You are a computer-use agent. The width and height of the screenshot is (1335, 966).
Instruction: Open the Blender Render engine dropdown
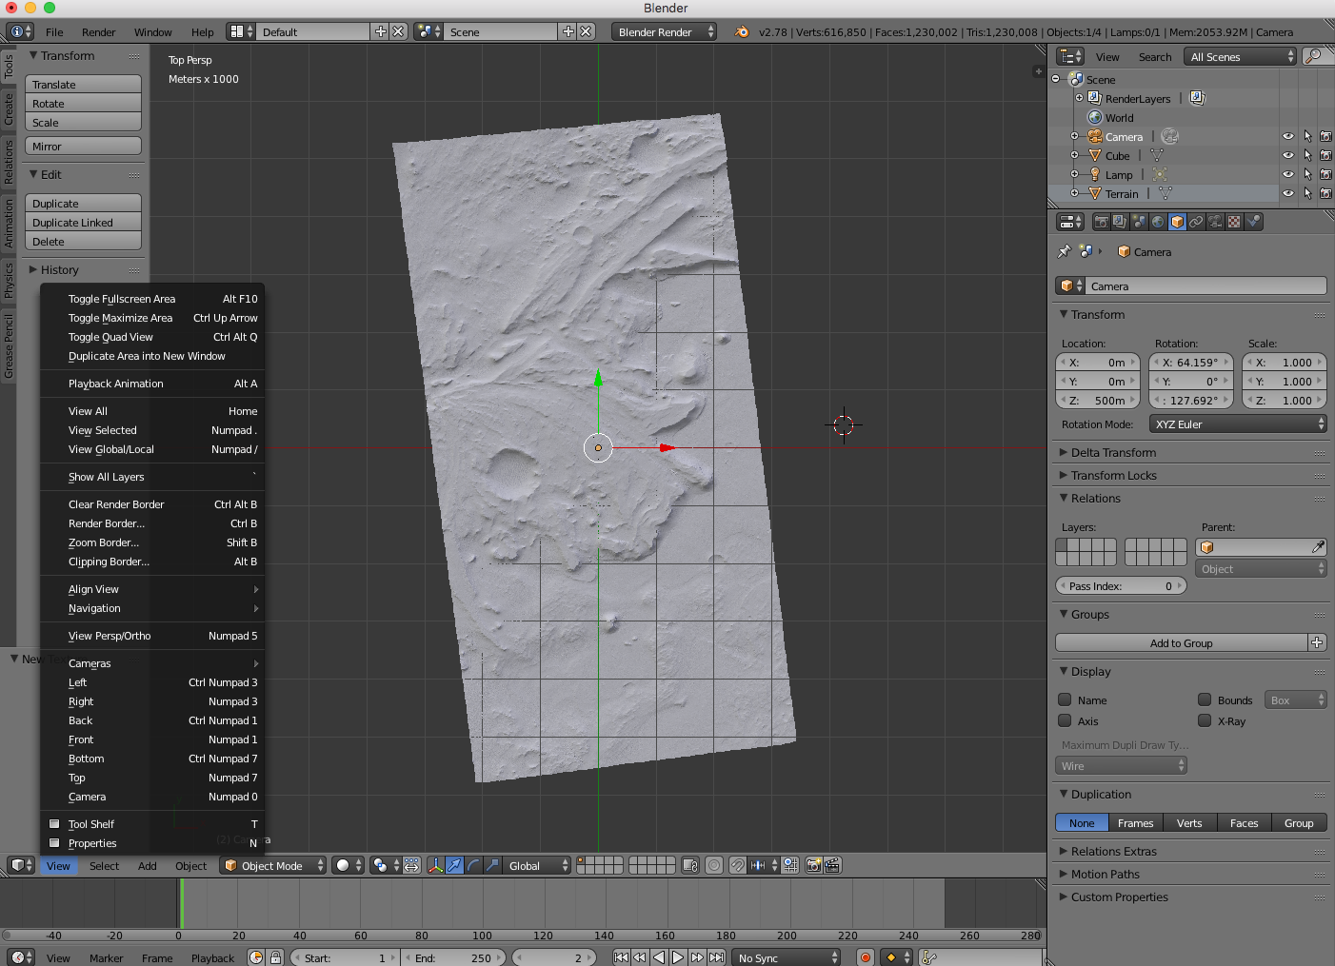coord(665,31)
